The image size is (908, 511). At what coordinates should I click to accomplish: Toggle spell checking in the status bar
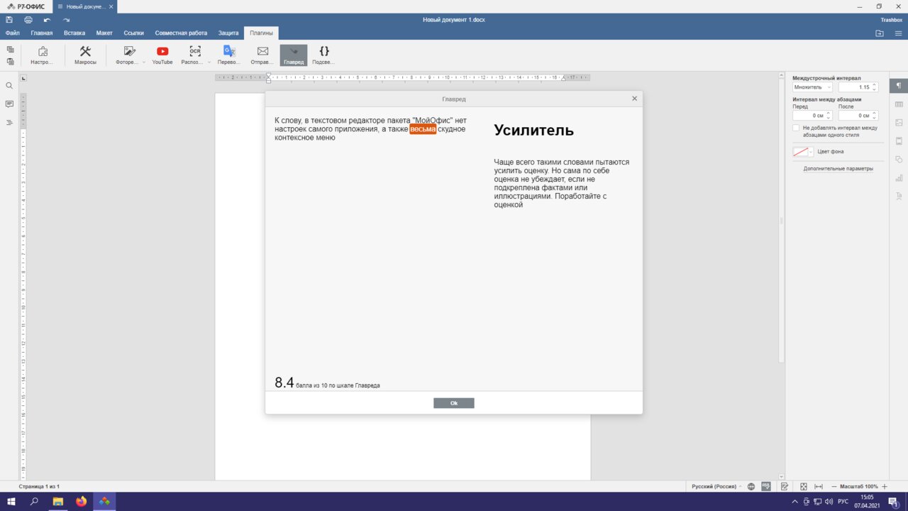766,486
